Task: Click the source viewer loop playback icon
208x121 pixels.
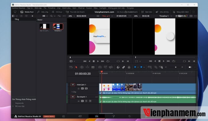Action: [108, 61]
